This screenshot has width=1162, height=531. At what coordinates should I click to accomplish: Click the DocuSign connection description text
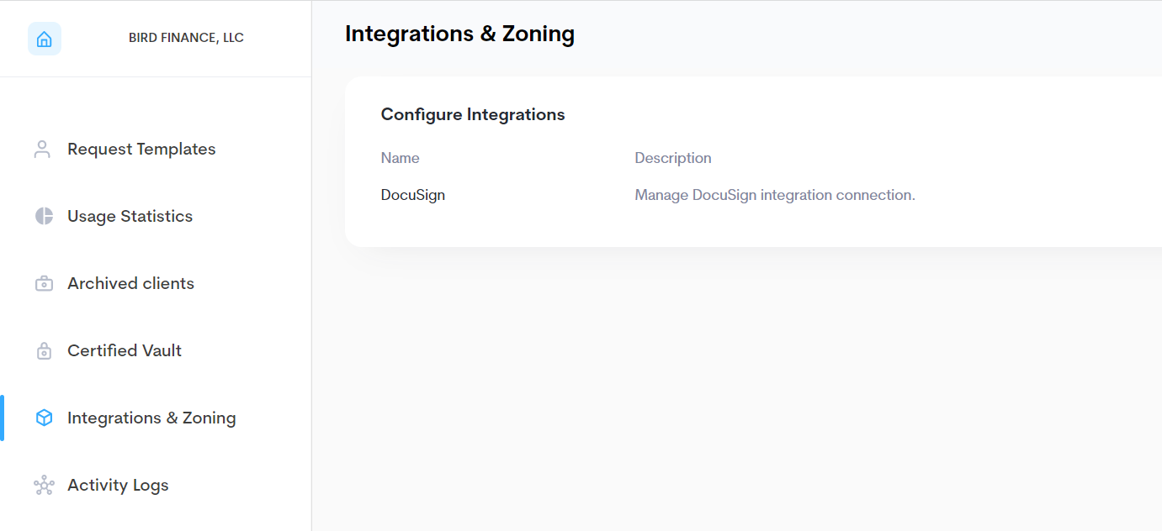pyautogui.click(x=774, y=194)
